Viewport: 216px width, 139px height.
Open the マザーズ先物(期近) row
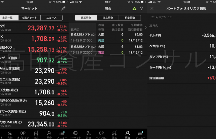(x=34, y=113)
